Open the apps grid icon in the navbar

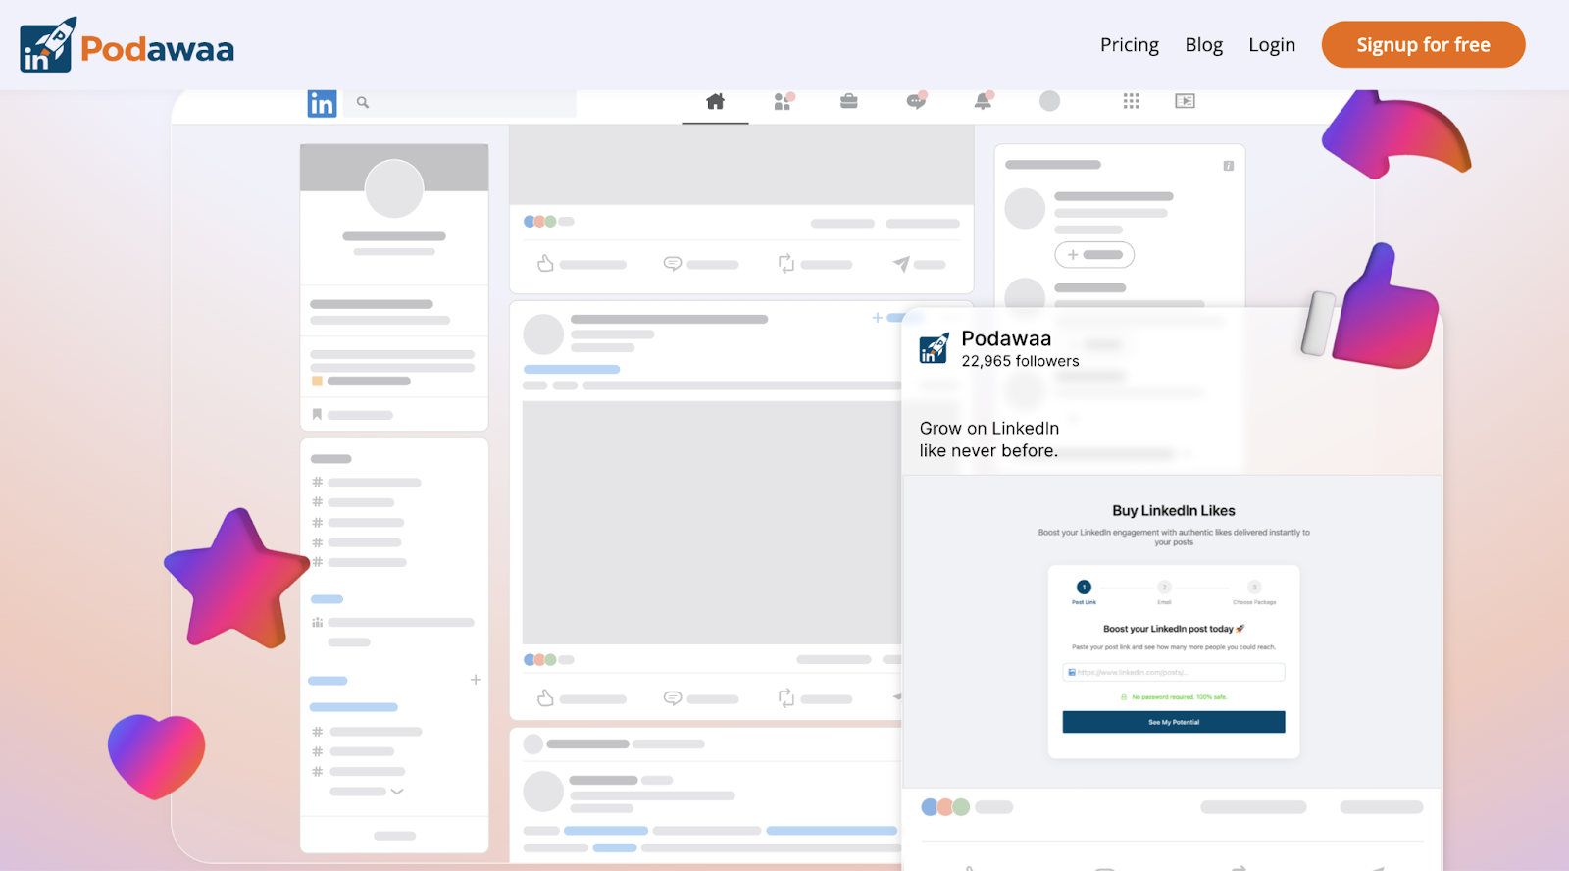(1131, 101)
